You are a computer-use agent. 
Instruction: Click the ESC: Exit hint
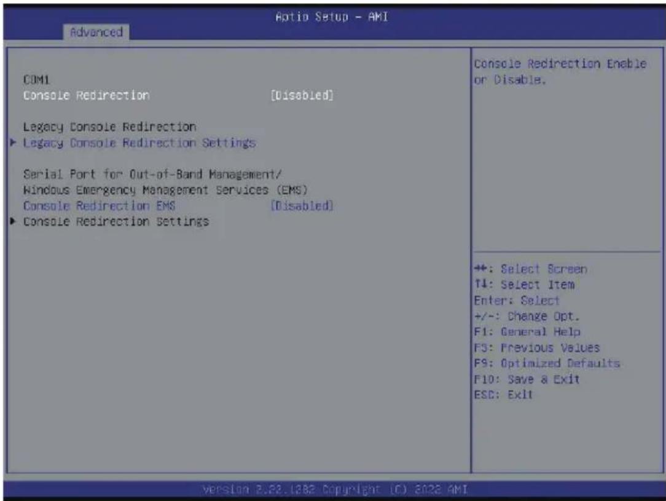(x=503, y=395)
